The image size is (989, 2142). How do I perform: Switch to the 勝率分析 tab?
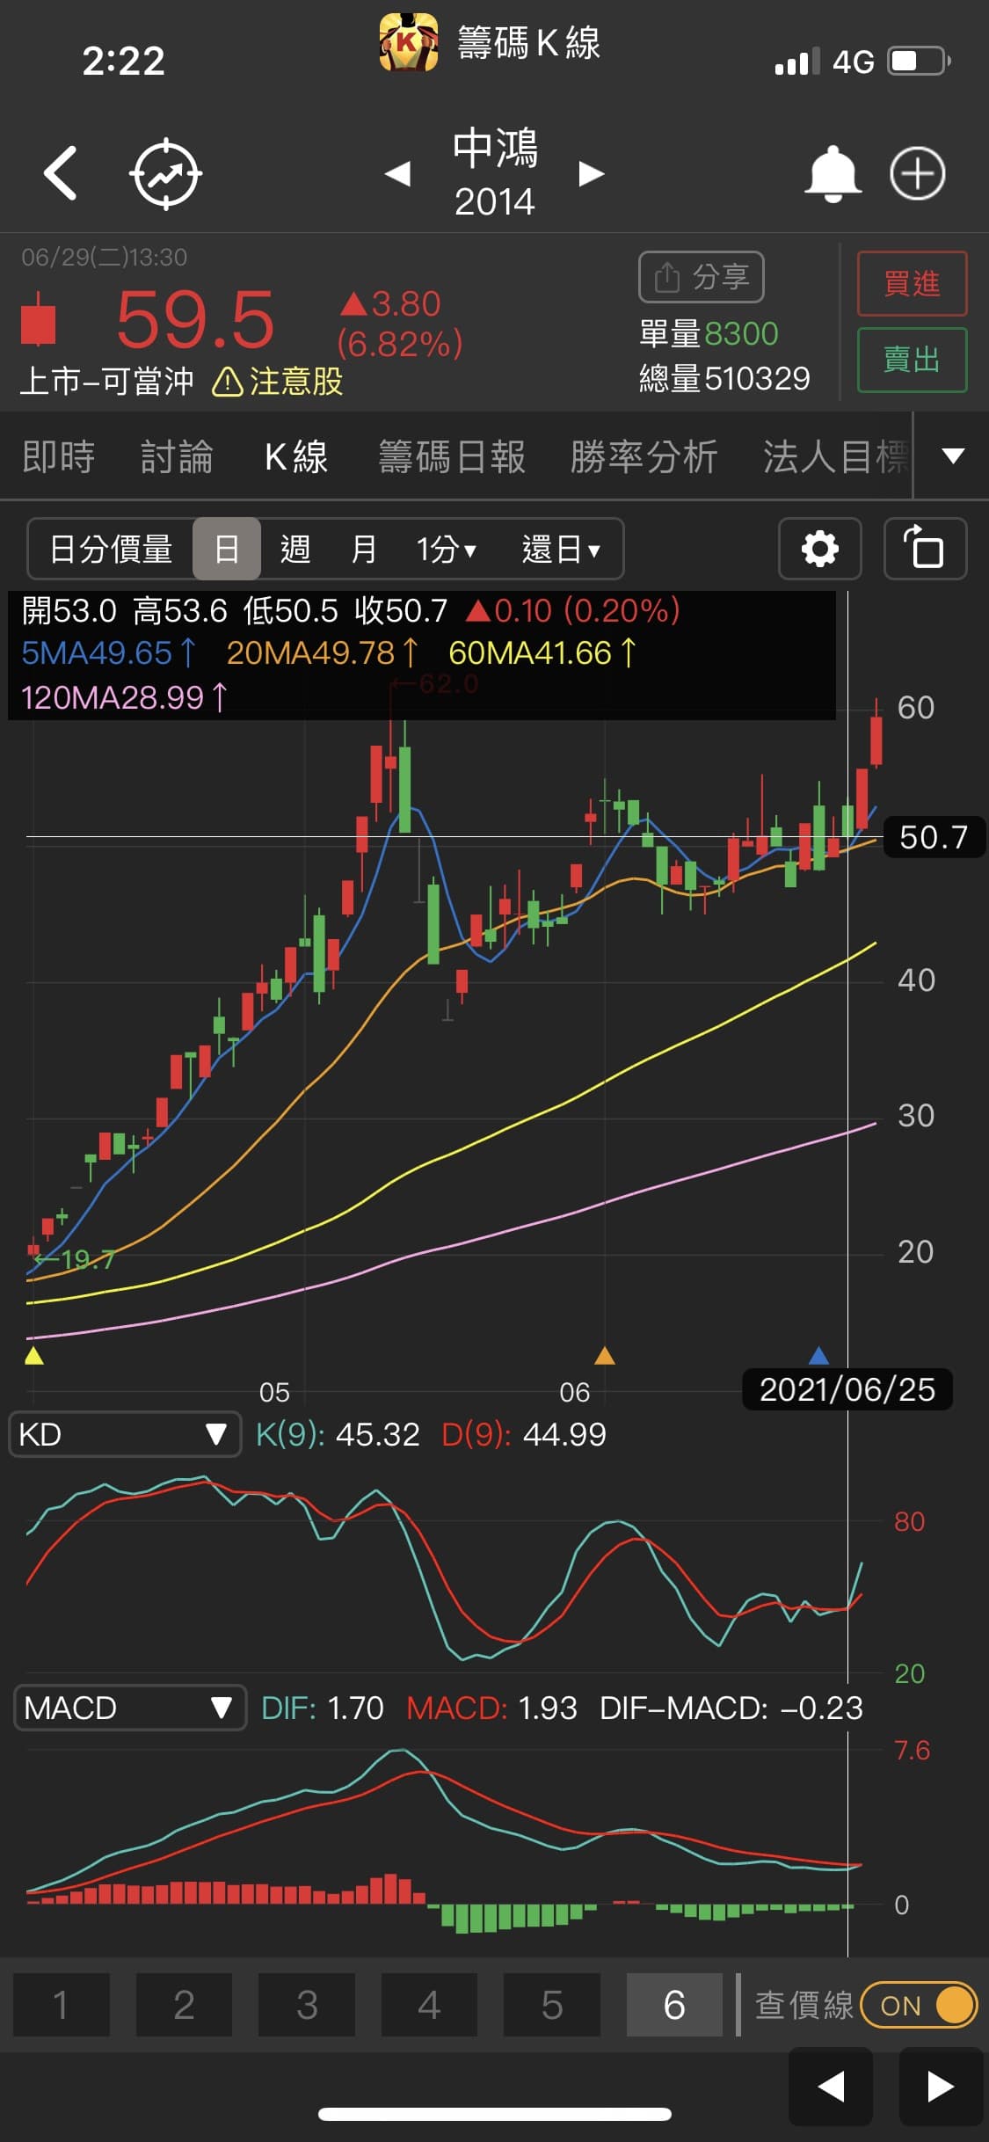click(644, 456)
